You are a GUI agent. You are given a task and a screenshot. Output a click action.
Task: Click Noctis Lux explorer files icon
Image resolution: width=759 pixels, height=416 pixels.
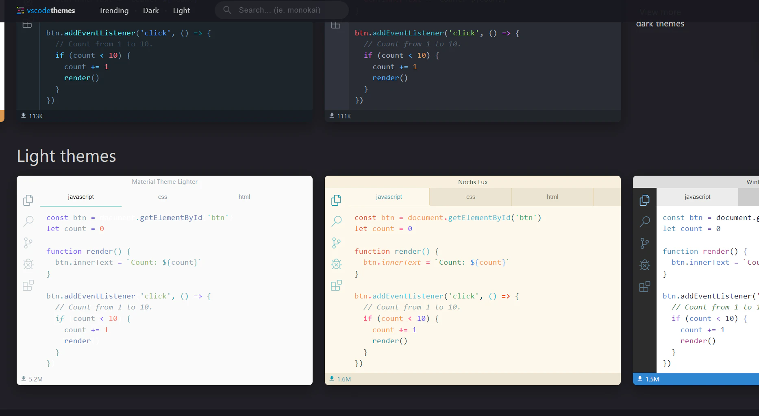(336, 200)
